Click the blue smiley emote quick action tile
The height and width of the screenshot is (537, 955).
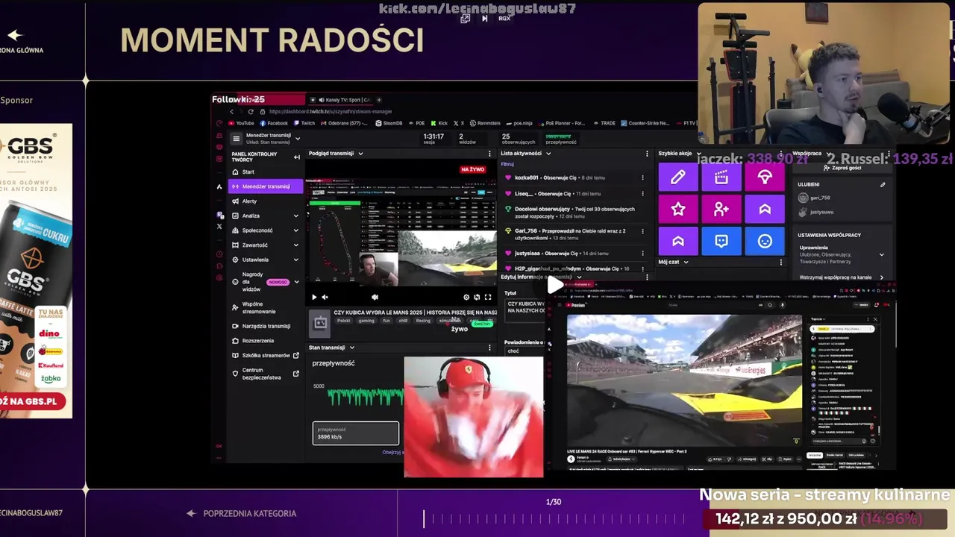(x=765, y=241)
